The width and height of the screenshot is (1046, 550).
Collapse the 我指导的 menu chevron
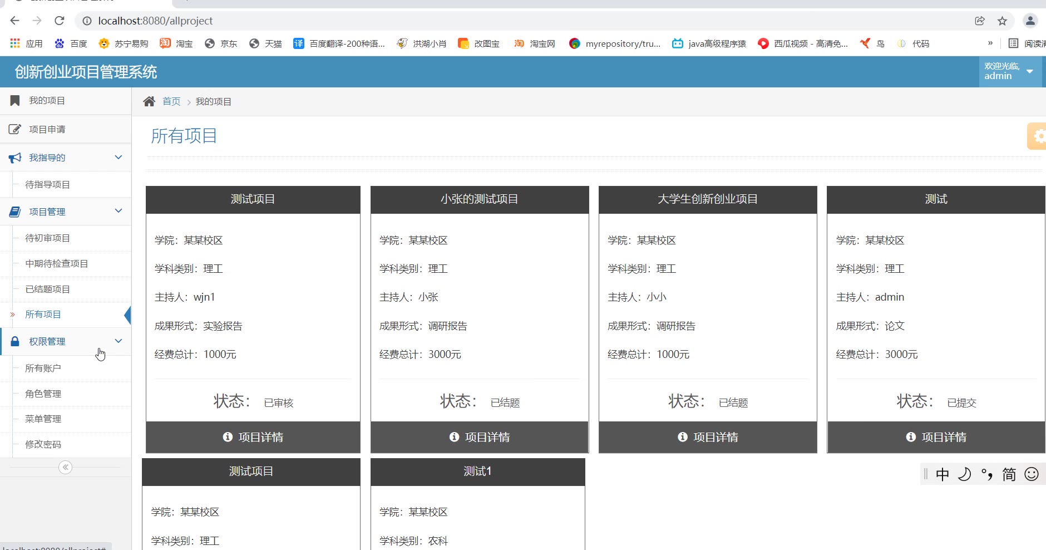(118, 158)
